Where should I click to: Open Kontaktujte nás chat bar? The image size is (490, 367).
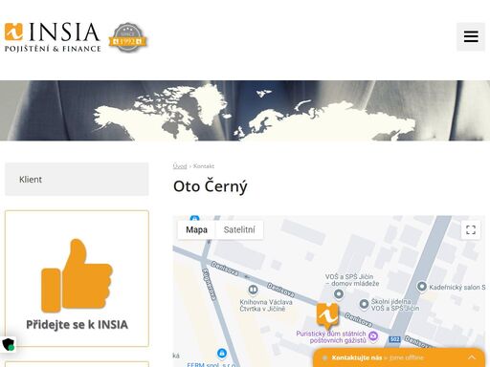399,357
